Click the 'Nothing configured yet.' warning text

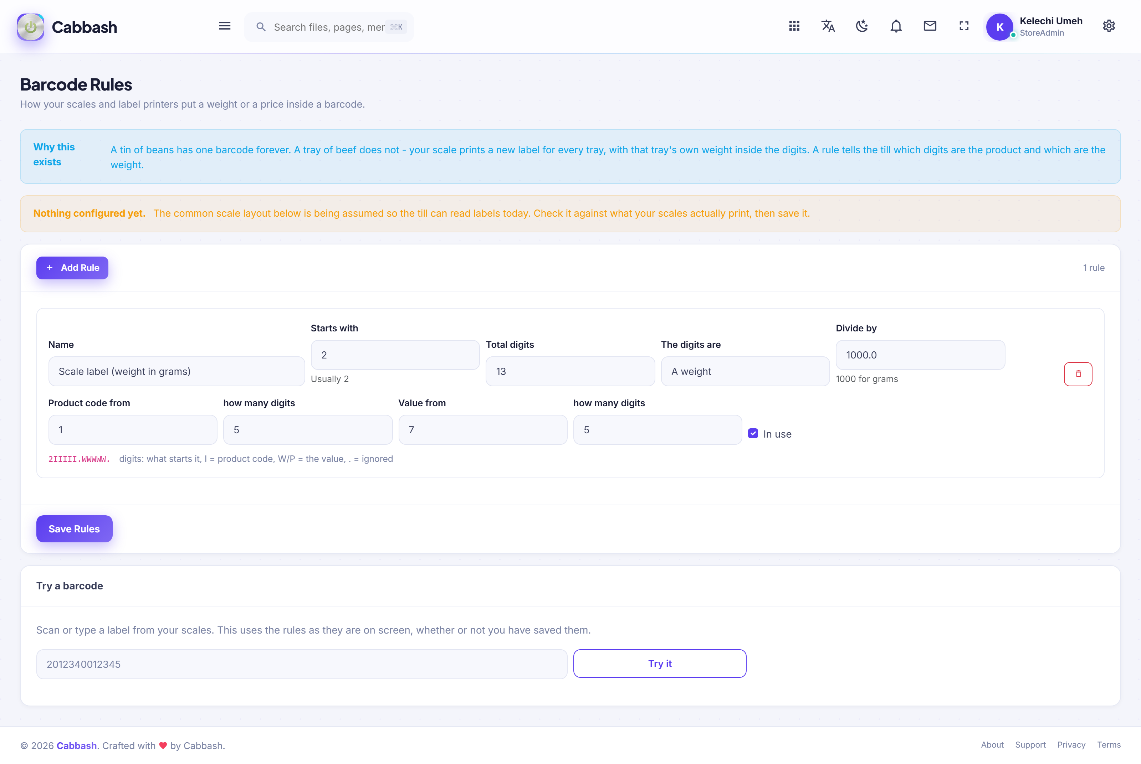(89, 213)
